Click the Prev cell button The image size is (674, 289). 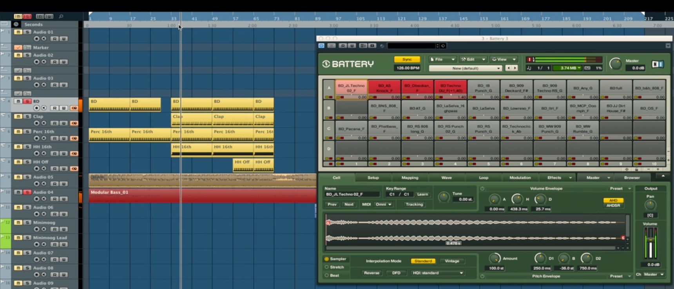(x=332, y=204)
